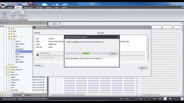Click the 100% zoom value in status bar
This screenshot has width=184, height=103.
click(160, 99)
